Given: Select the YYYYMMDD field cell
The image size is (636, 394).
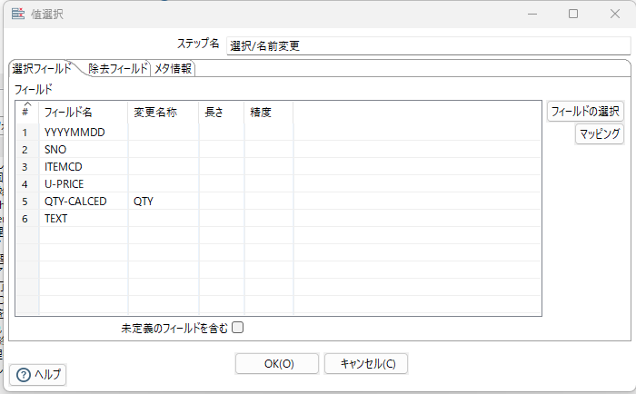Looking at the screenshot, I should tap(84, 133).
